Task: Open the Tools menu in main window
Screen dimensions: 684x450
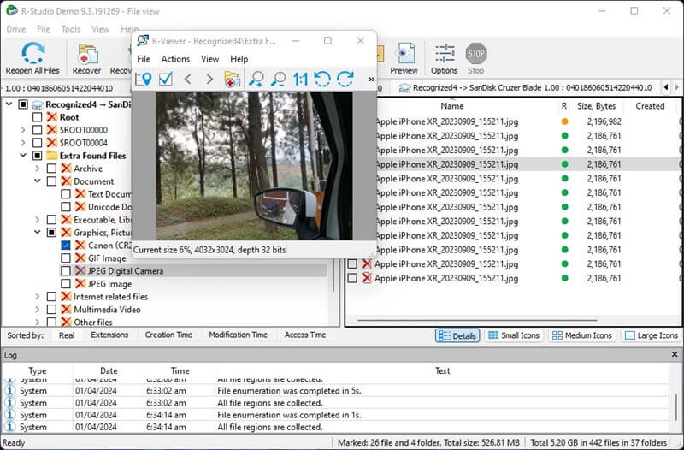Action: point(71,29)
